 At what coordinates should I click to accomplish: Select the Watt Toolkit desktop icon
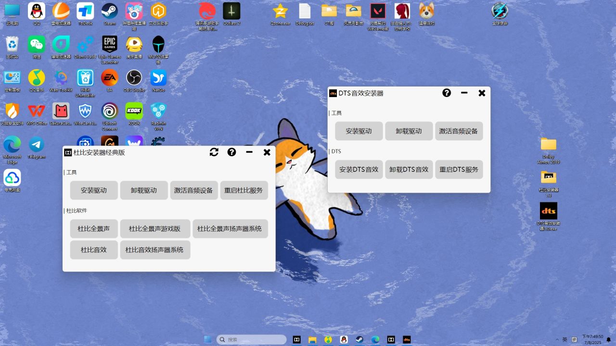pyautogui.click(x=61, y=80)
